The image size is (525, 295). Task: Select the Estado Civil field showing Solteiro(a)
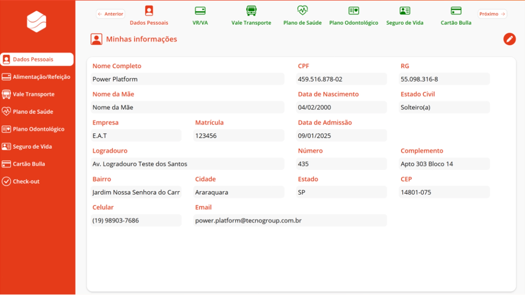[444, 107]
